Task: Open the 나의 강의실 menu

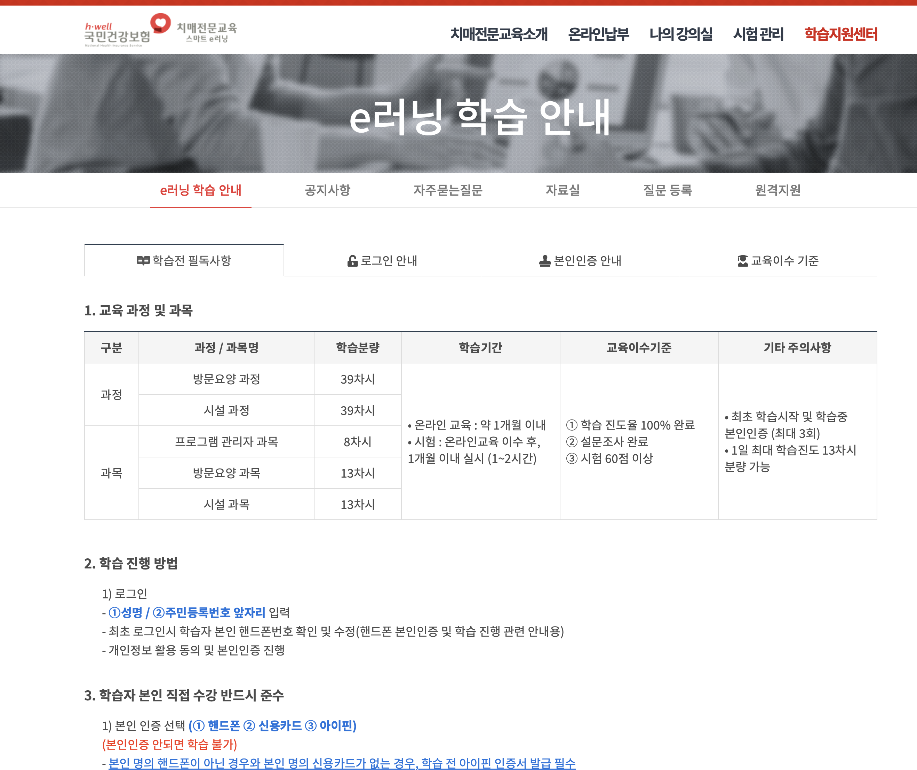Action: pos(681,34)
